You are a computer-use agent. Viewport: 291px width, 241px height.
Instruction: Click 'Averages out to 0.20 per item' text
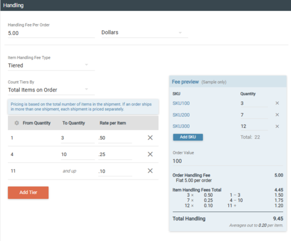(256, 225)
